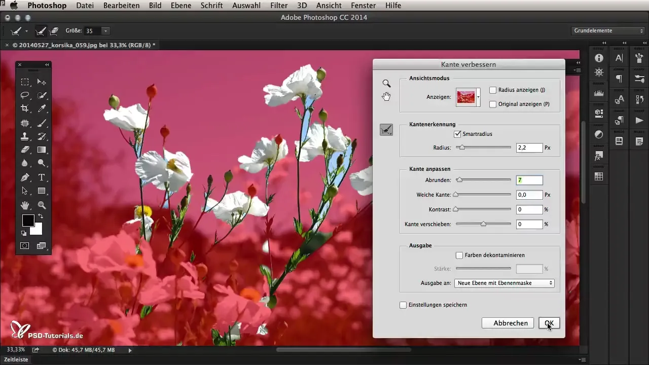This screenshot has height=365, width=649.
Task: Select the Brush tool in toolbox
Action: pyautogui.click(x=42, y=122)
